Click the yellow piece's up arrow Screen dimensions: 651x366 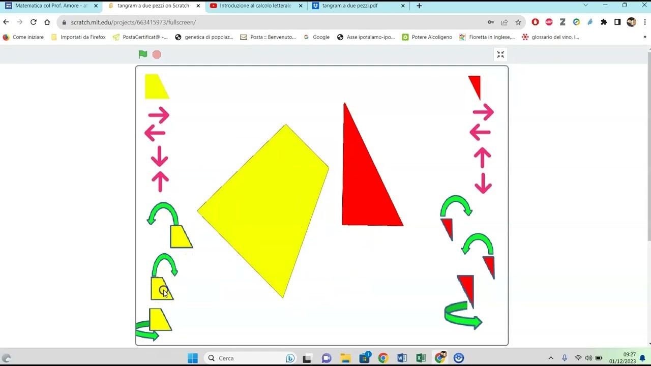coord(160,181)
